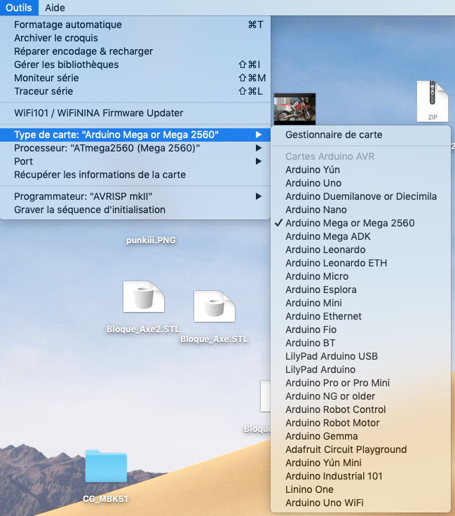Open WiFi101 / WiFiNINA Firmware Updater
The image size is (455, 516).
[135, 113]
